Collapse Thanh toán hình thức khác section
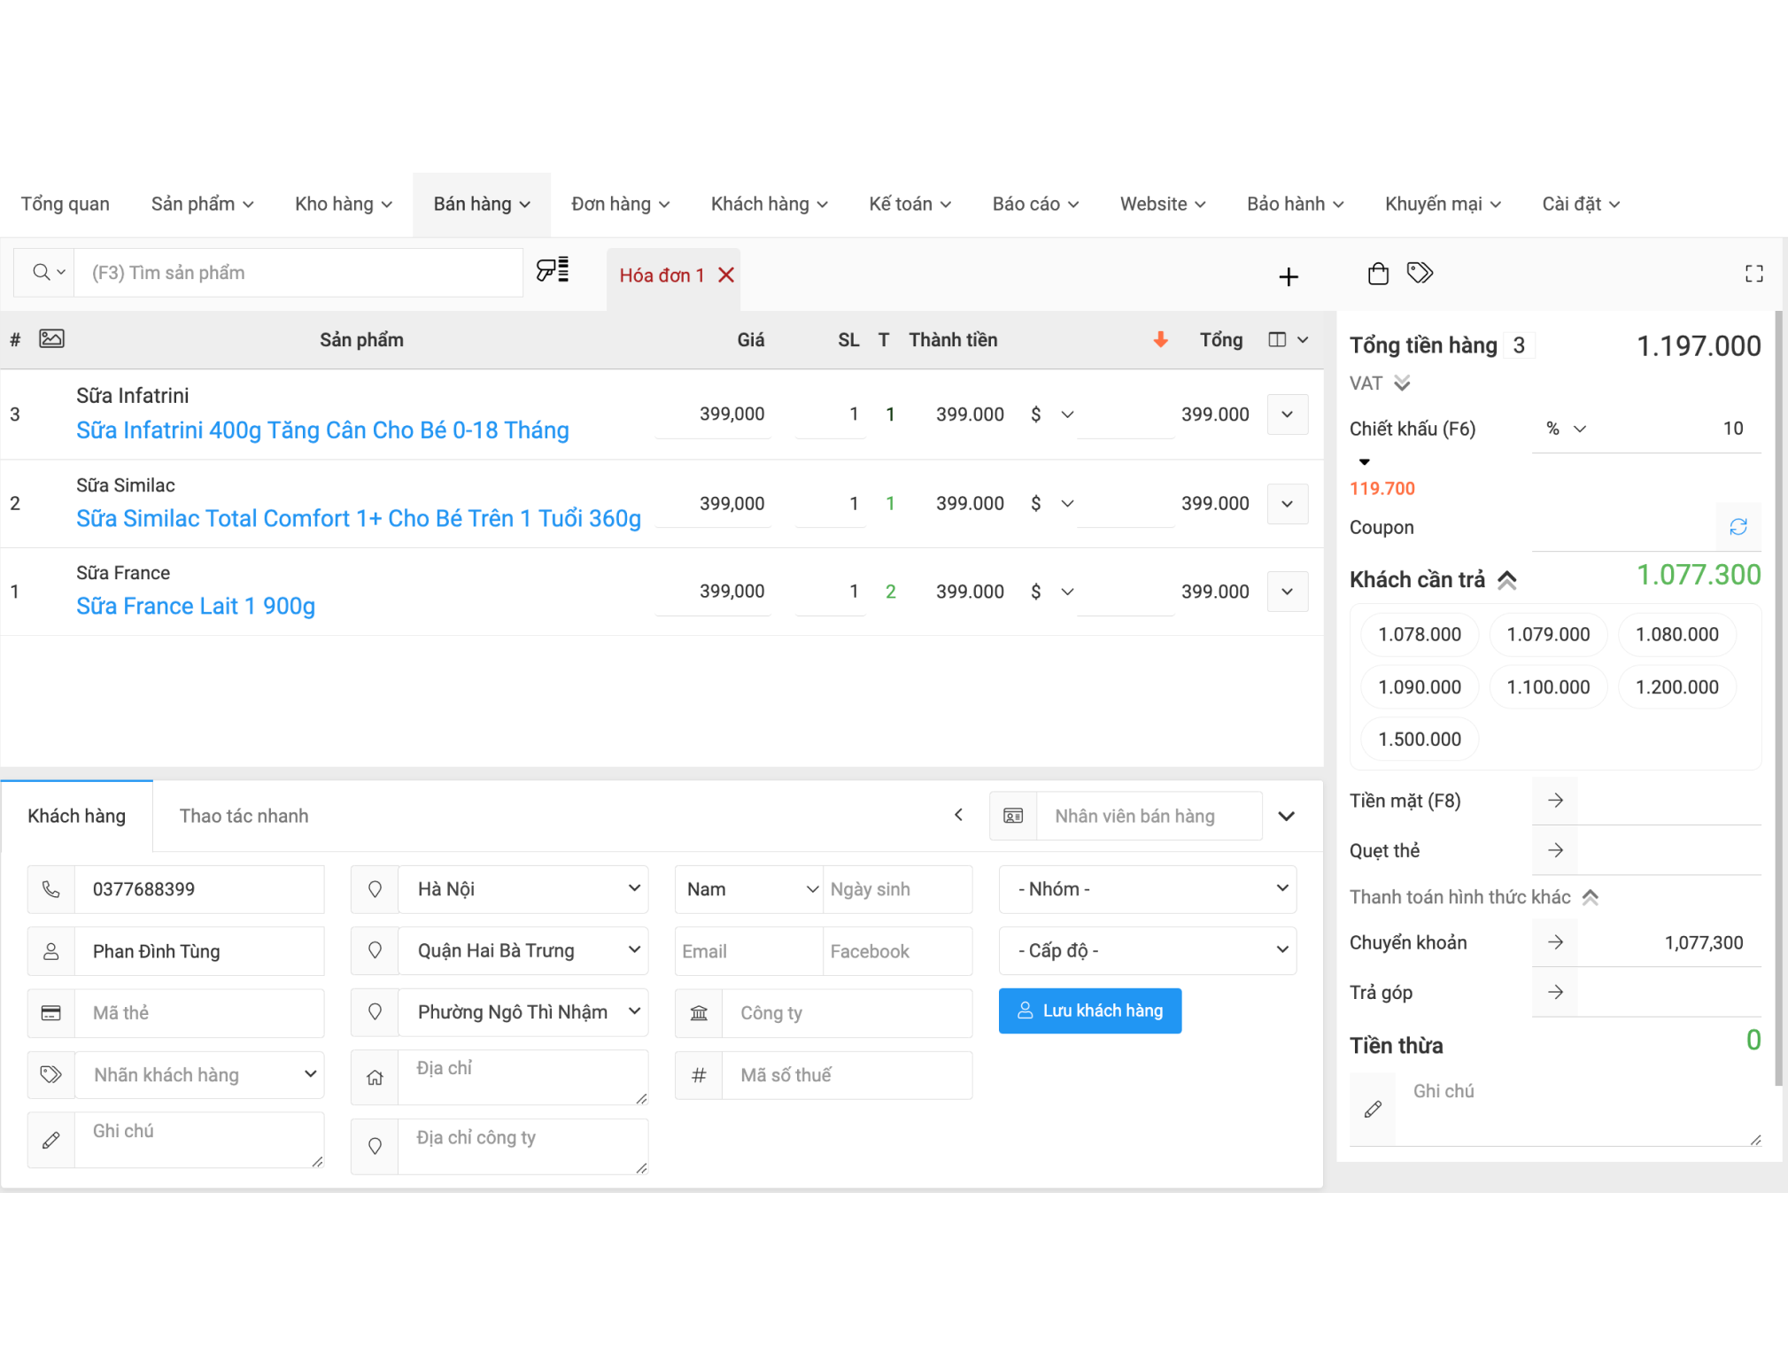 tap(1590, 897)
